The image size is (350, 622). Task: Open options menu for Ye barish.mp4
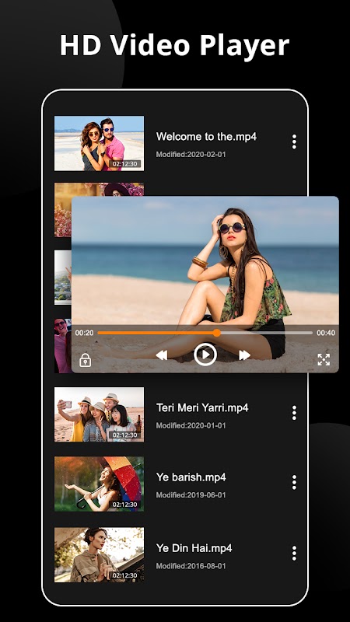click(x=294, y=482)
